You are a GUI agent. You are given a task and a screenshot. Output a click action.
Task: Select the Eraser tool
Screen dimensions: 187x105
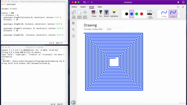pos(94,13)
